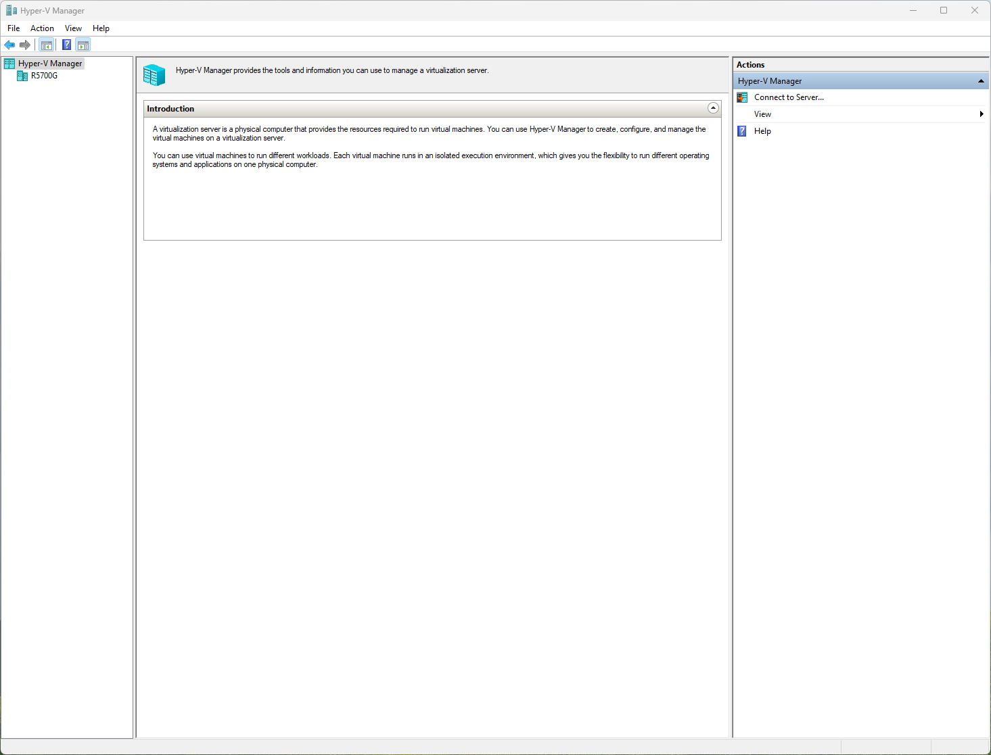Screen dimensions: 991x755
Task: Minimize the Hyper-V Manager window
Action: [x=913, y=10]
